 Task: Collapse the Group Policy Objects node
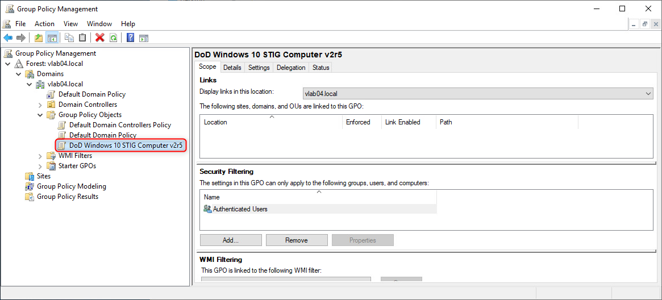click(x=40, y=115)
